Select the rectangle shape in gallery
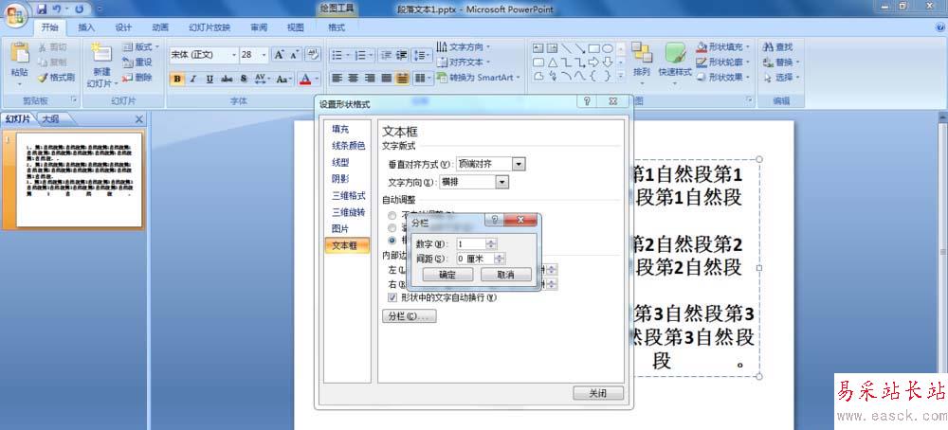 click(594, 48)
